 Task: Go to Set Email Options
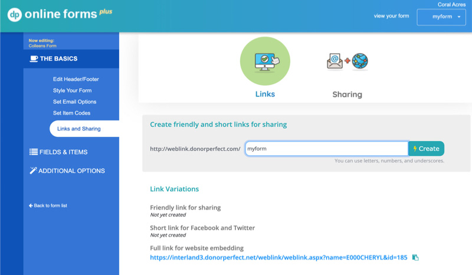(x=75, y=102)
